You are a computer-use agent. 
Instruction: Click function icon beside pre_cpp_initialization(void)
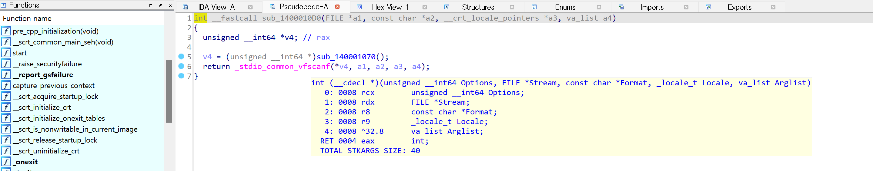[6, 31]
